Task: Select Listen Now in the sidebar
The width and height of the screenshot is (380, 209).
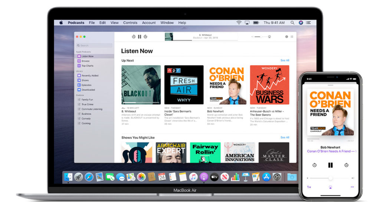Action: (94, 56)
